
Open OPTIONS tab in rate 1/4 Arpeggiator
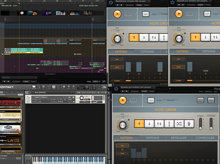152,138
